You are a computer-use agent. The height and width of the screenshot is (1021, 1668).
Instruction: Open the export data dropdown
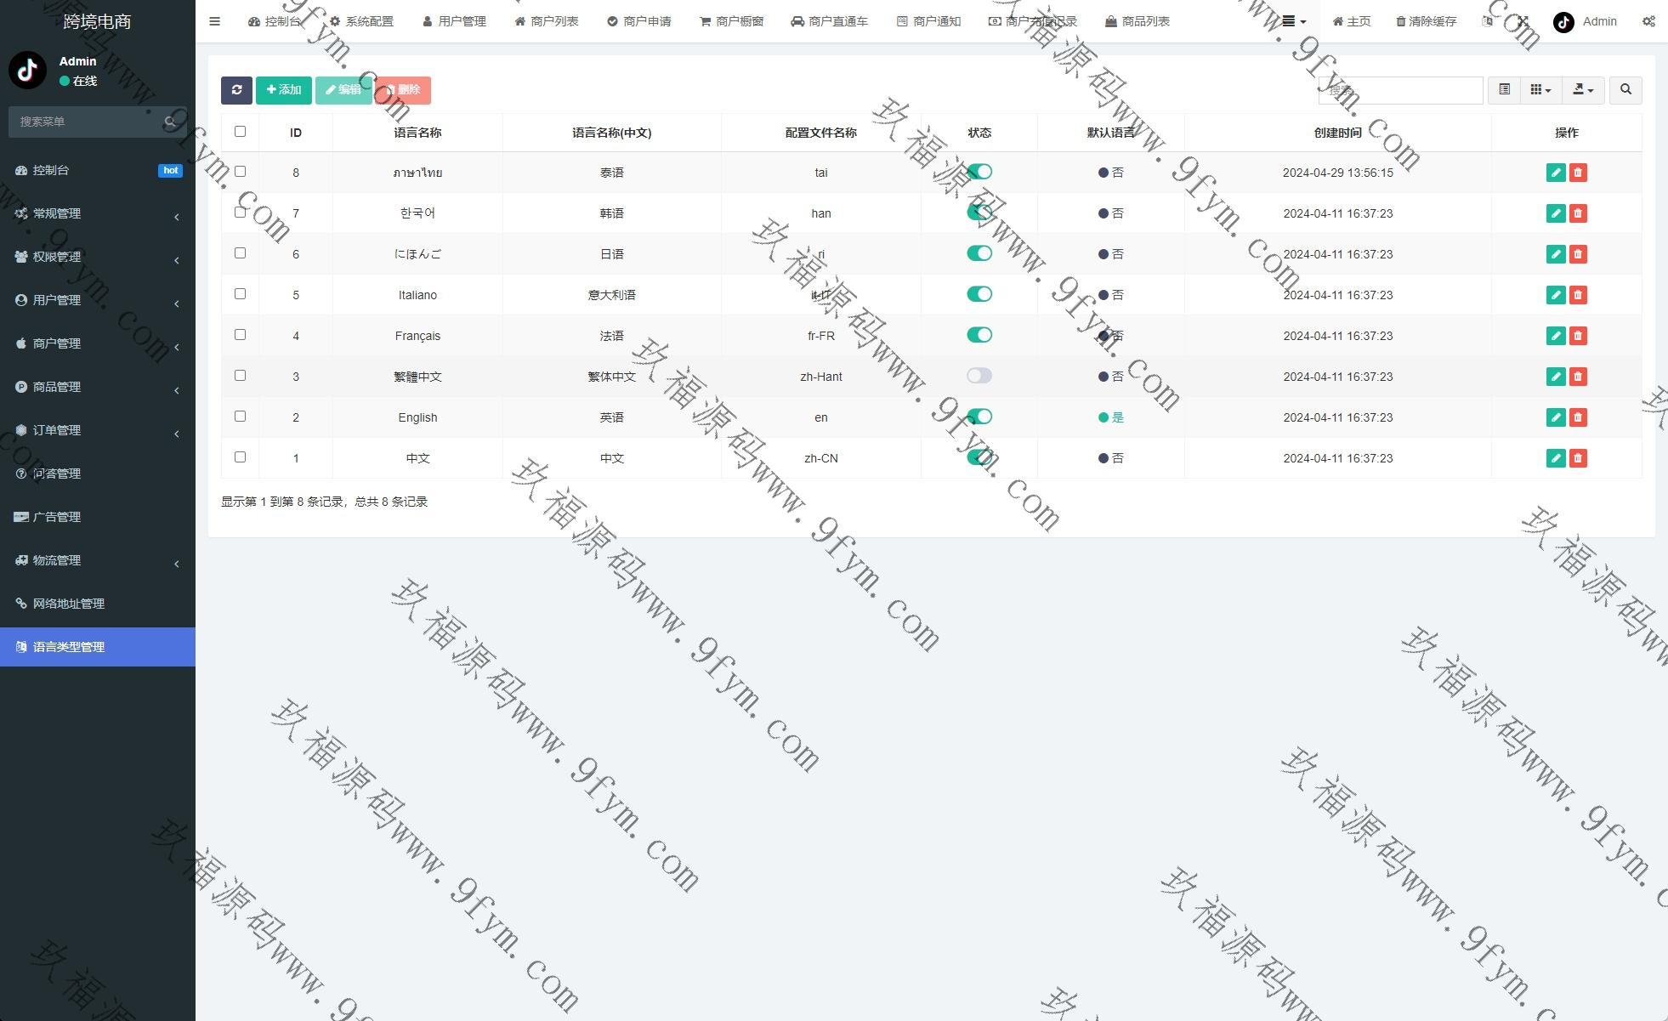coord(1582,90)
